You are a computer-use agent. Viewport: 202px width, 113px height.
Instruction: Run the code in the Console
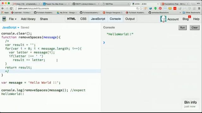click(182, 28)
